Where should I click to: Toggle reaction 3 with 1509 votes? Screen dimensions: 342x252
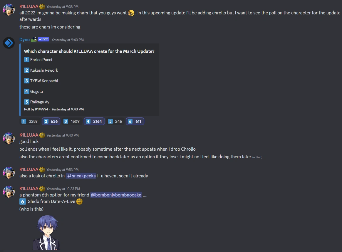coord(72,121)
